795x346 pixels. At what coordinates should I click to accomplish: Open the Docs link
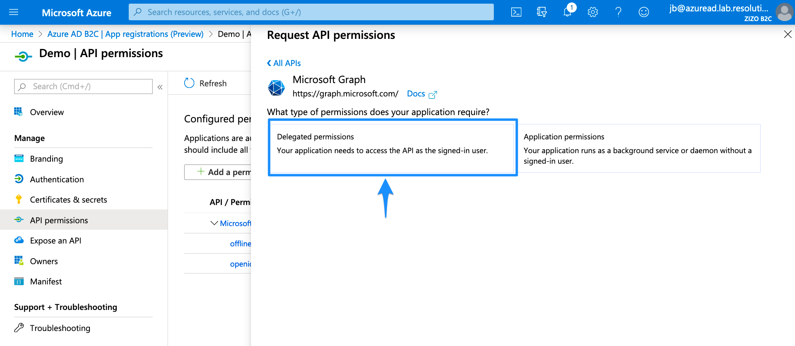click(x=416, y=94)
